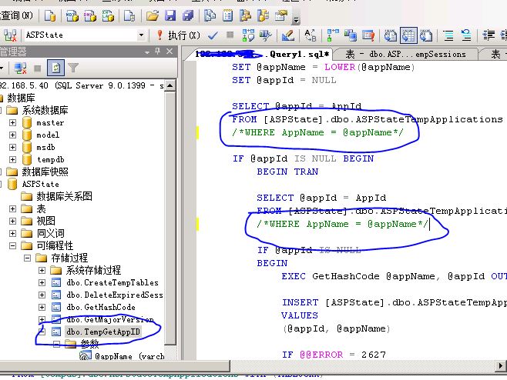The image size is (507, 380).
Task: Collapse the 存储过程 stored procedures folder
Action: coord(28,258)
